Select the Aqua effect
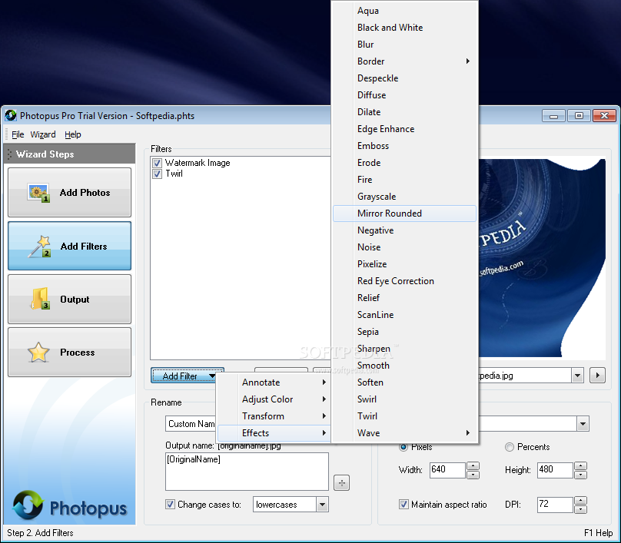The image size is (621, 543). (x=404, y=11)
